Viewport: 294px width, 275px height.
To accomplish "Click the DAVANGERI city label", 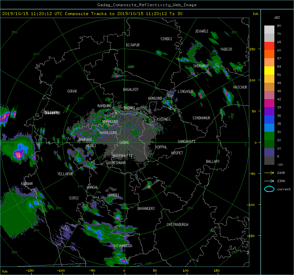I will tap(146, 209).
